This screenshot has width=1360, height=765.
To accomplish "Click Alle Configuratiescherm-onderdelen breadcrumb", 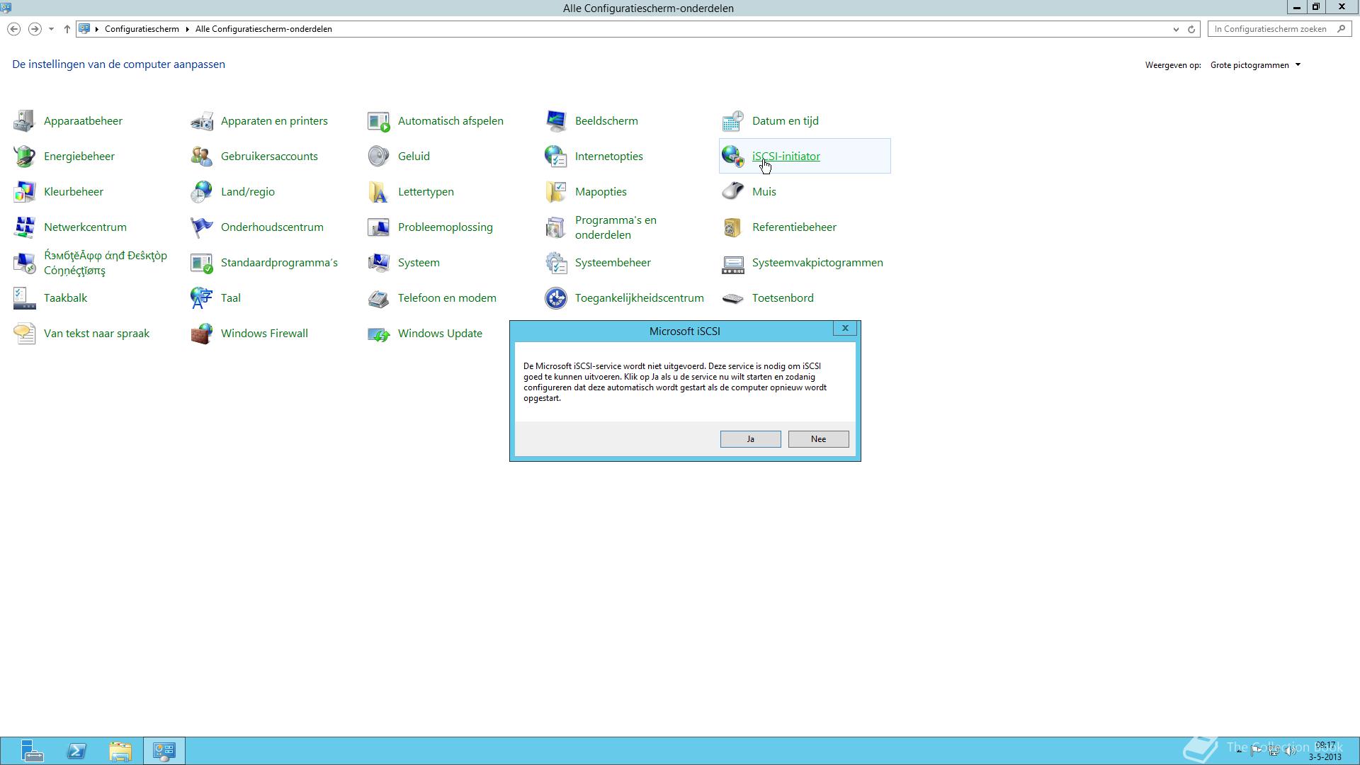I will [263, 29].
